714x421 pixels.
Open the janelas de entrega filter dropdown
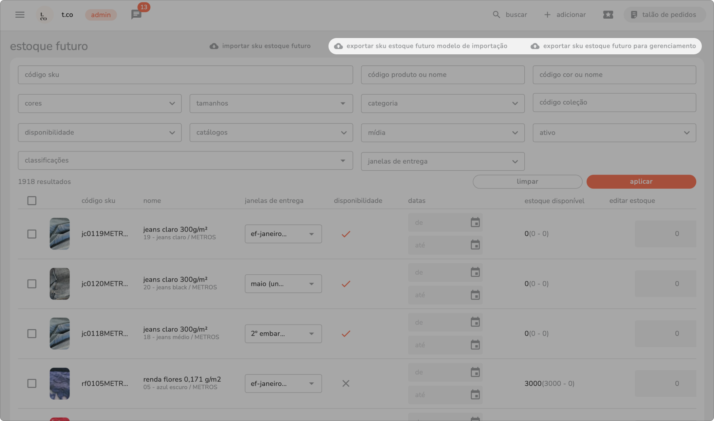click(x=443, y=161)
